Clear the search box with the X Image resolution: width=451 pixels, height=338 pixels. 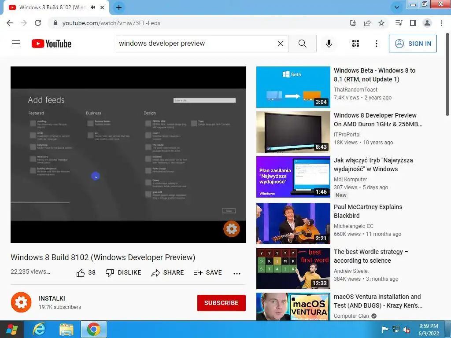281,44
